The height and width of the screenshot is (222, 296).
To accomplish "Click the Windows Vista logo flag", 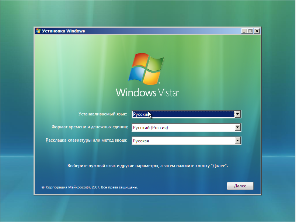I will coord(146,69).
